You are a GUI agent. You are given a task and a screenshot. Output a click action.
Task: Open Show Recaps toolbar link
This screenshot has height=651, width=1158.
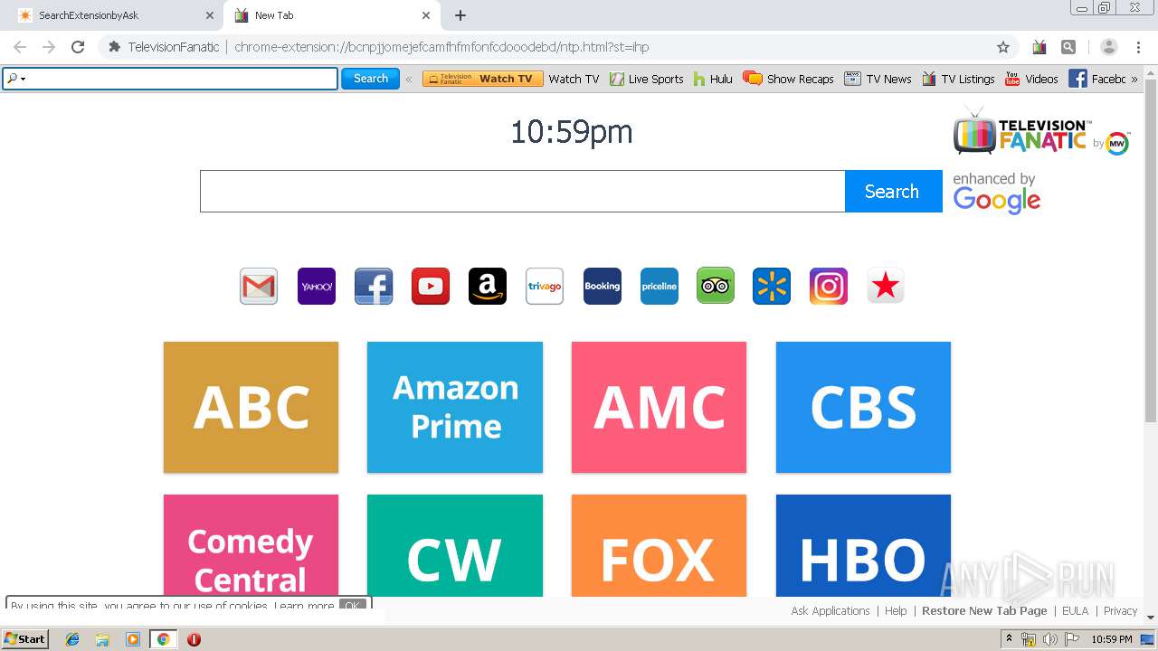[x=788, y=79]
